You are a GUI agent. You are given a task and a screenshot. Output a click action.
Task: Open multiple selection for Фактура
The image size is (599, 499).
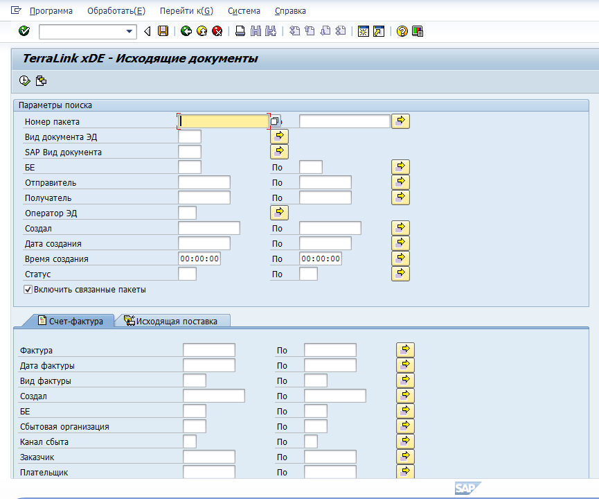click(405, 350)
